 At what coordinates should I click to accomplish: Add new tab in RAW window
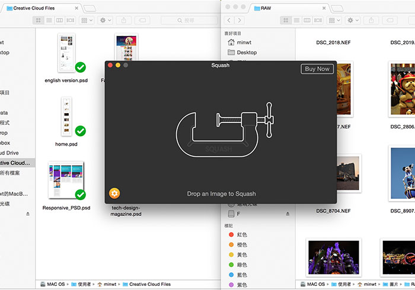337,8
